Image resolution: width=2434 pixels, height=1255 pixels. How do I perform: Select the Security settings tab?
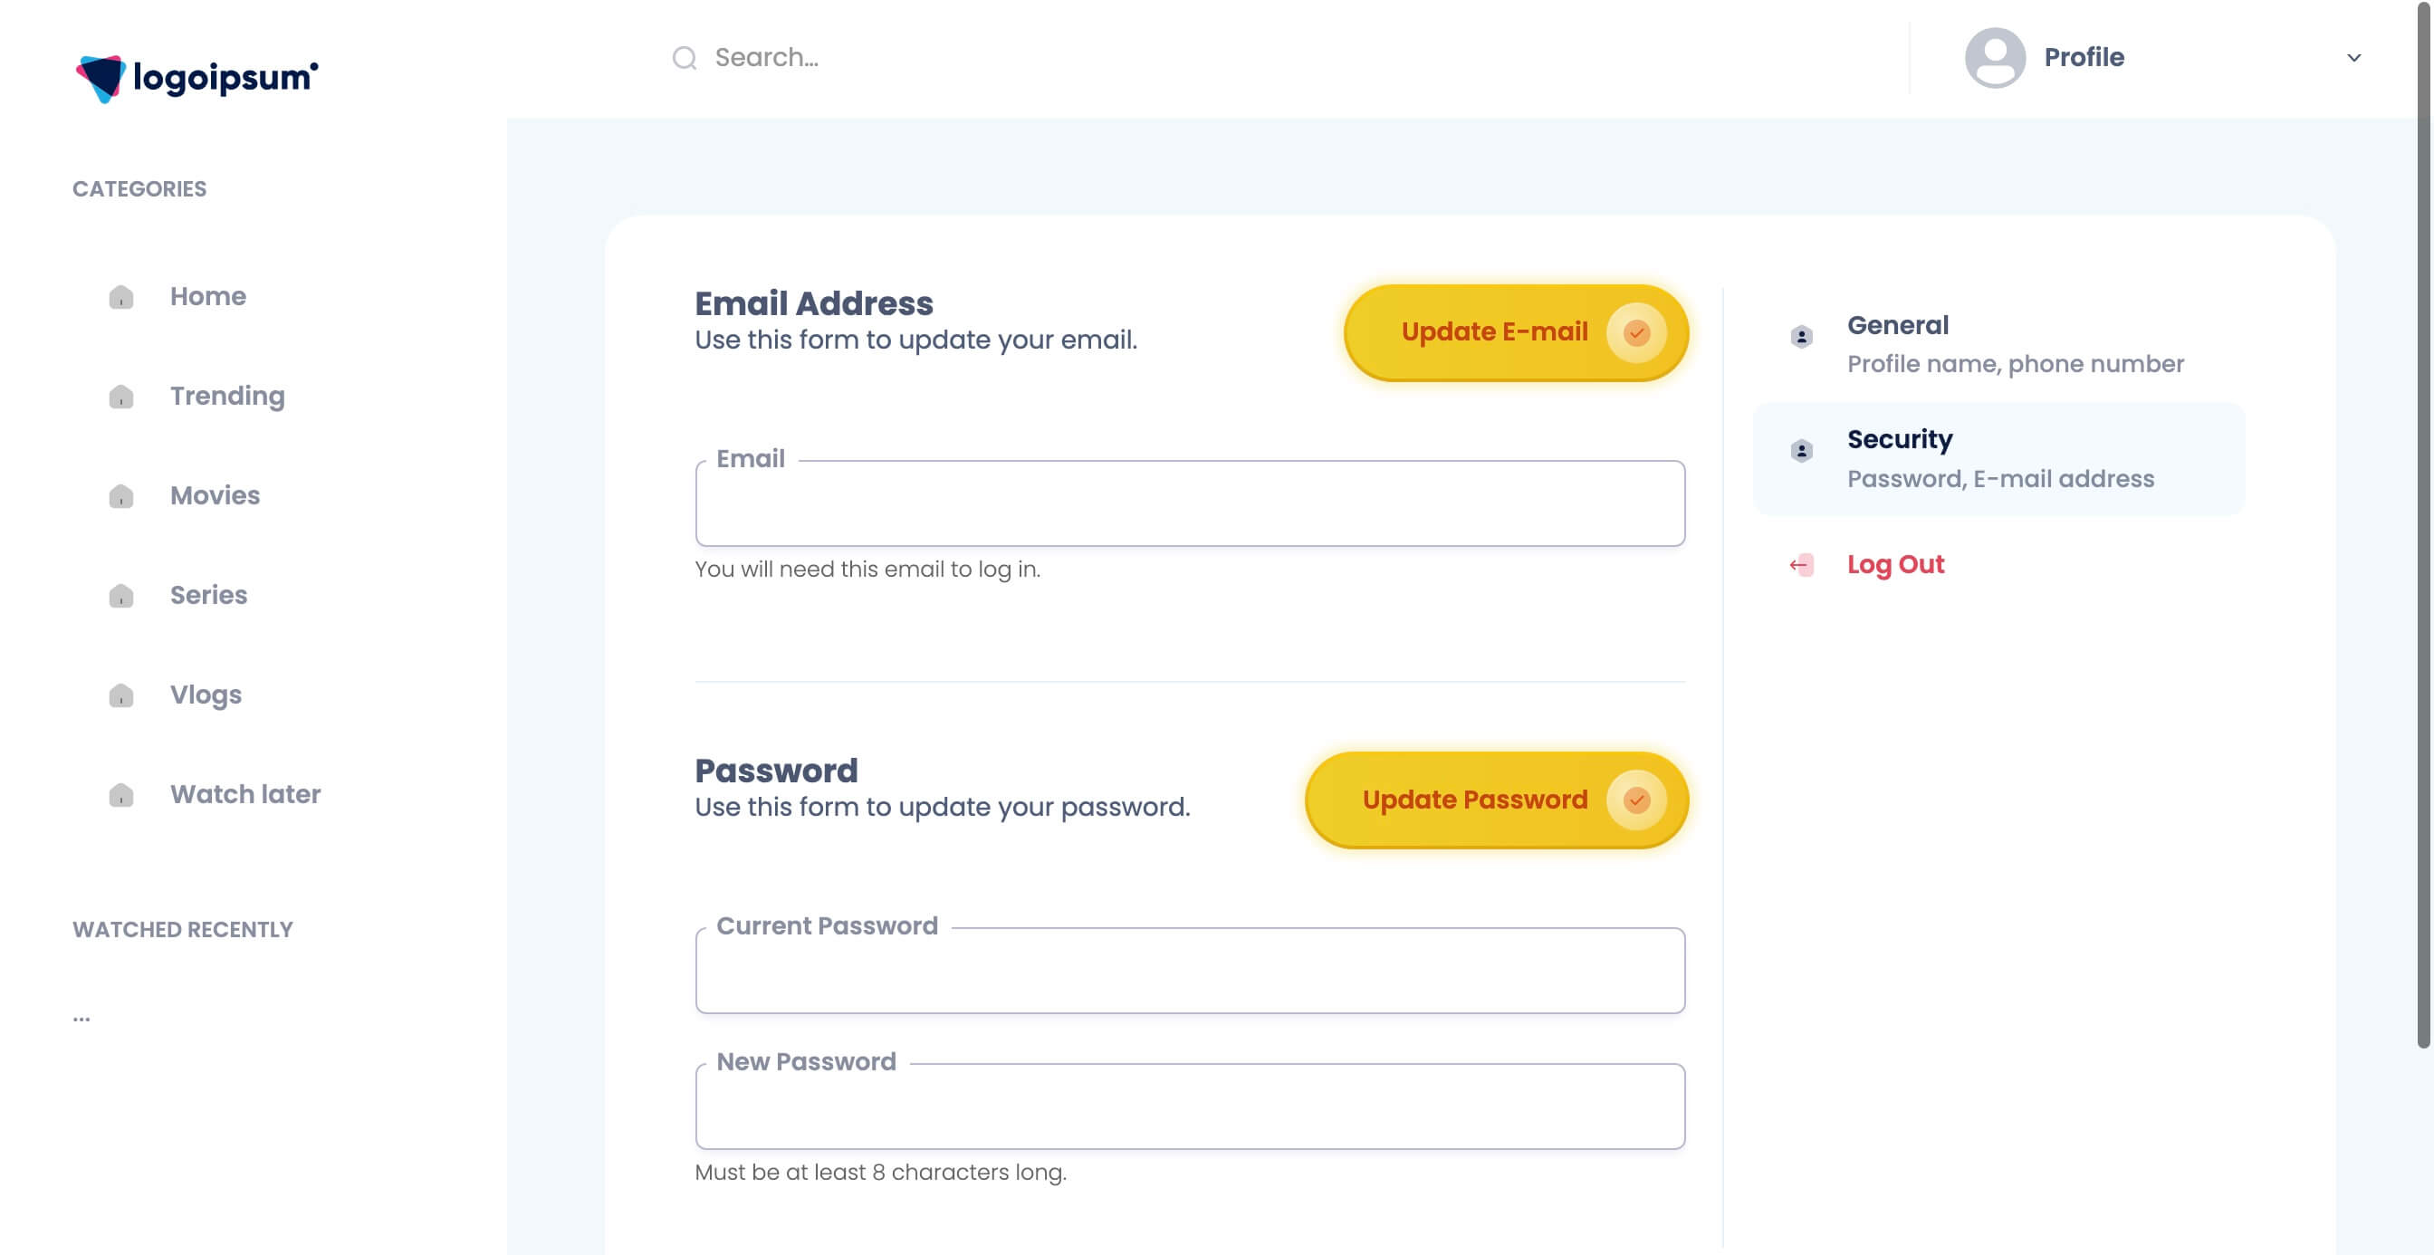pos(1998,458)
